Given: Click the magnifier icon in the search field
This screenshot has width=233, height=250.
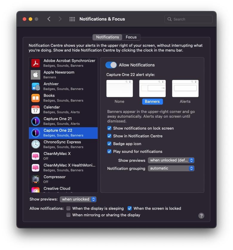Looking at the screenshot, I should [x=169, y=19].
